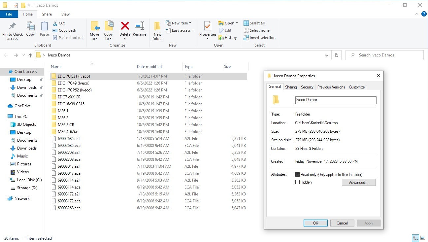Click Paste shortcut in ribbon
Image resolution: width=428 pixels, height=242 pixels.
pos(68,38)
